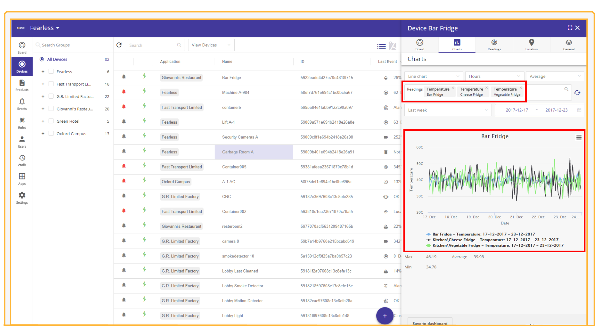Image resolution: width=599 pixels, height=326 pixels.
Task: Open Apps in the left sidebar
Action: [22, 179]
